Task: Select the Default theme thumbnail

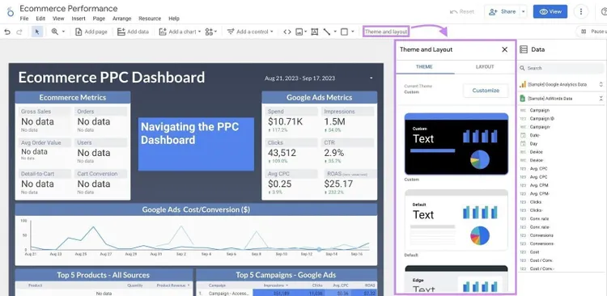Action: tap(456, 220)
